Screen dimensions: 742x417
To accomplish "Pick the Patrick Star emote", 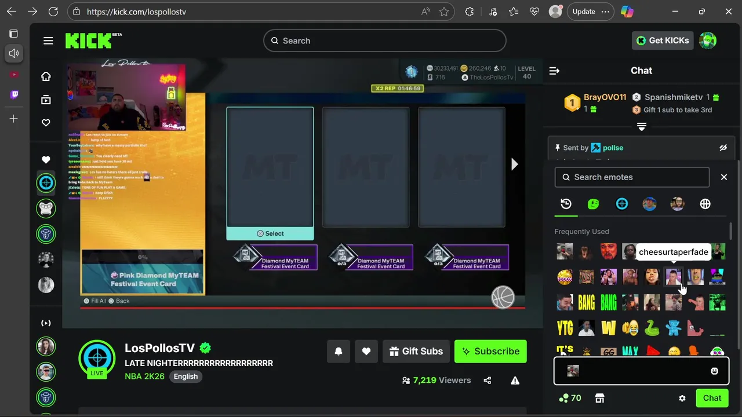I will (x=695, y=328).
